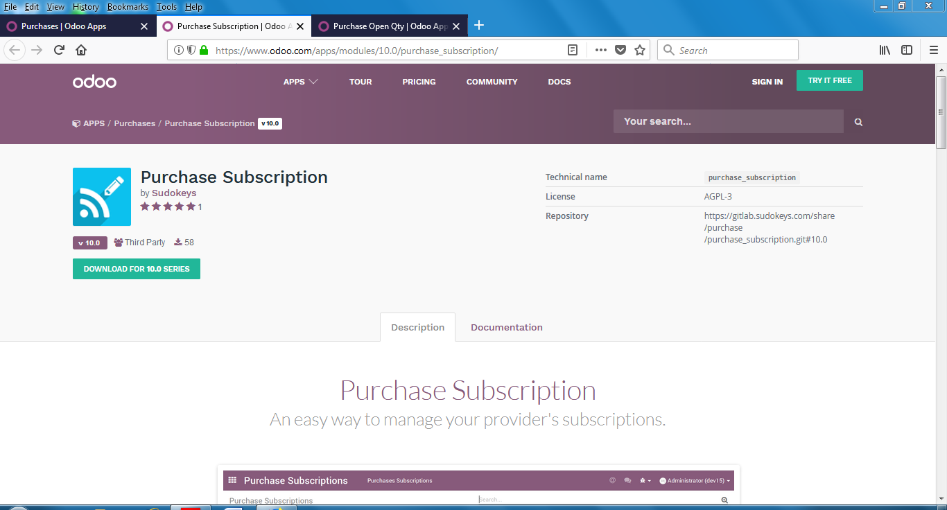
Task: Open a new tab with plus icon
Action: 479,26
